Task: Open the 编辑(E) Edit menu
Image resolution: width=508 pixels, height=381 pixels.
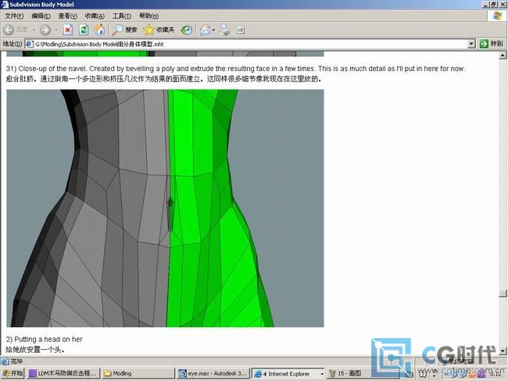Action: coord(41,16)
